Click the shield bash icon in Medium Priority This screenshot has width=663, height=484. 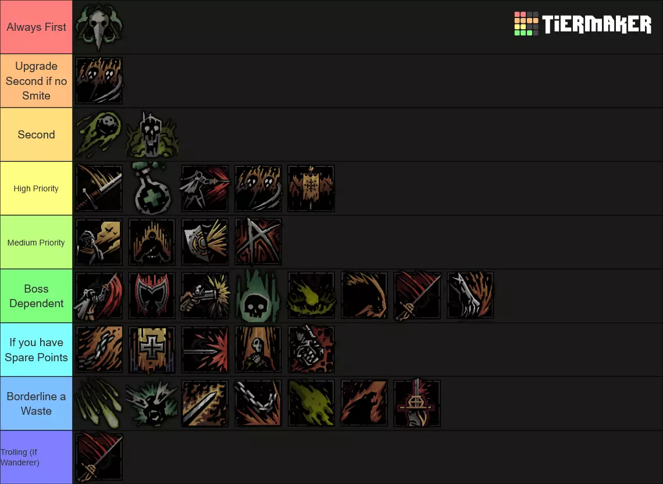(205, 242)
